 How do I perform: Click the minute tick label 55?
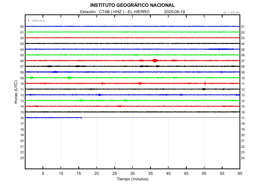tap(222, 174)
